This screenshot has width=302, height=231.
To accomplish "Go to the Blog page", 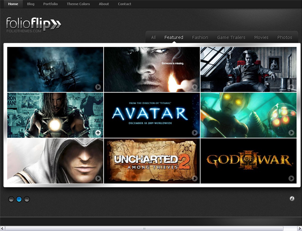I will pyautogui.click(x=31, y=4).
